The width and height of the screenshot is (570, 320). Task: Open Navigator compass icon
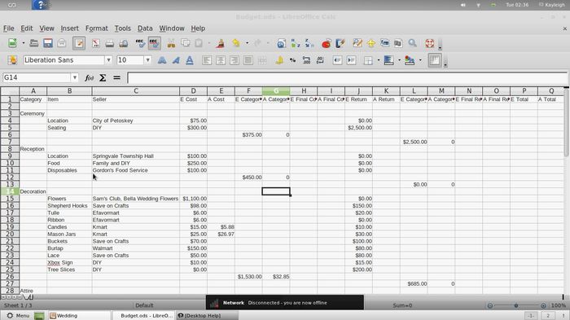click(370, 43)
